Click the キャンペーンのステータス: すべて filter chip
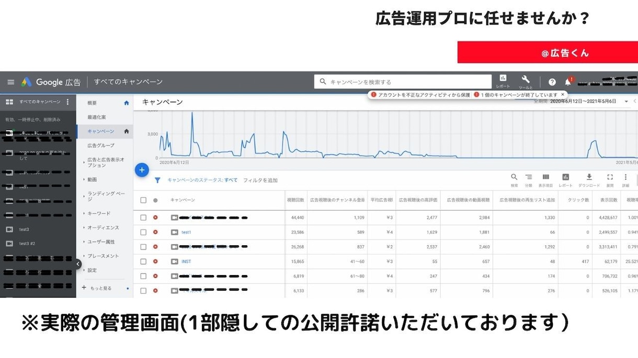The image size is (638, 358). (202, 180)
